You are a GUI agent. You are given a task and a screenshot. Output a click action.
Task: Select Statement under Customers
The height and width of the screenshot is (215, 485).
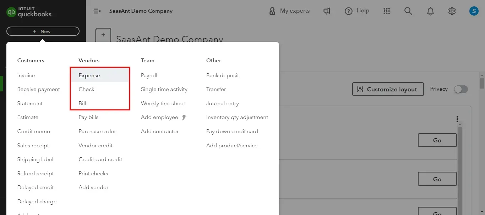pos(30,103)
